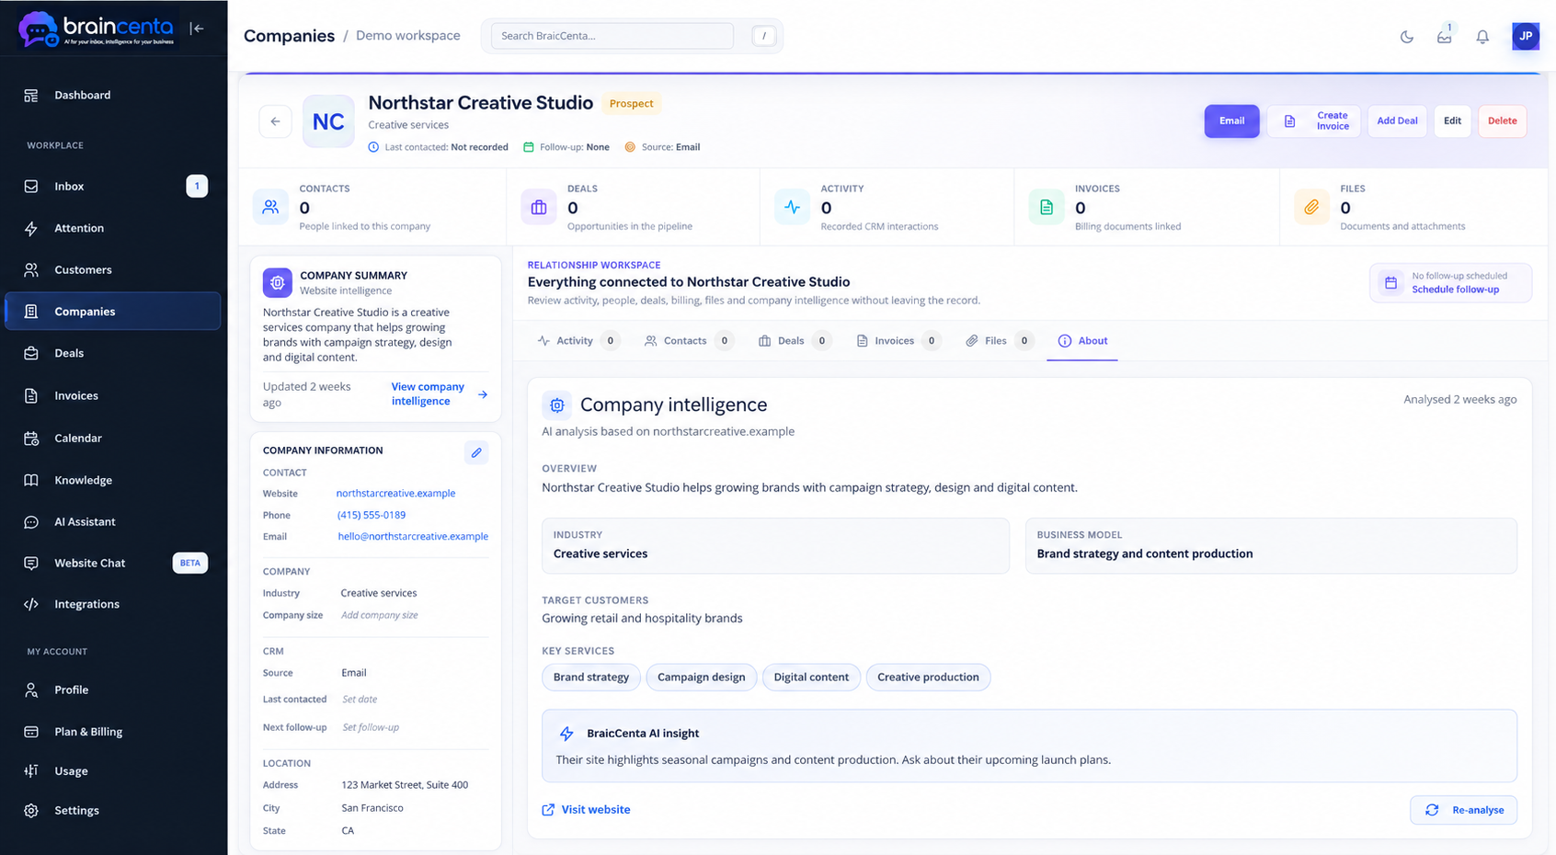Image resolution: width=1556 pixels, height=855 pixels.
Task: Click the Email button
Action: pyautogui.click(x=1231, y=120)
